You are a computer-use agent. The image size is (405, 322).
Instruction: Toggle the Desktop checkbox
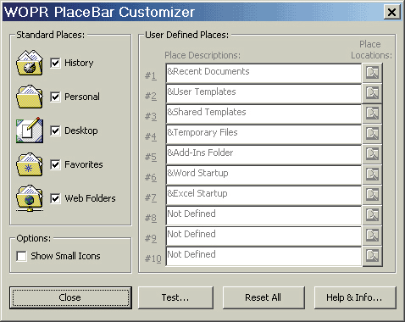tap(55, 130)
